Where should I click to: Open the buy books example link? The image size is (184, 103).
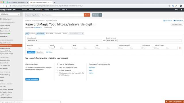click(x=92, y=68)
